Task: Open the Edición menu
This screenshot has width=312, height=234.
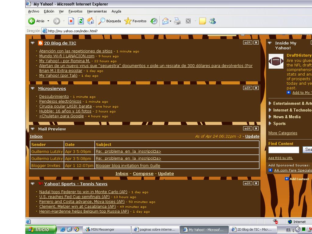Action: 49,11
